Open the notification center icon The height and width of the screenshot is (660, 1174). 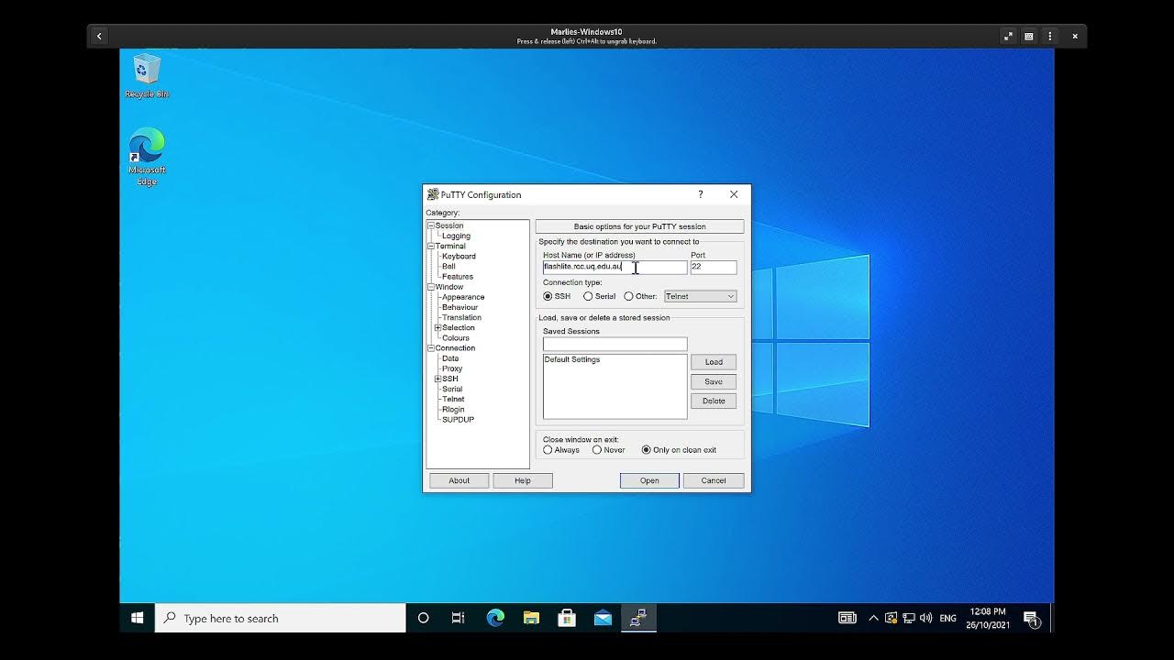1032,619
